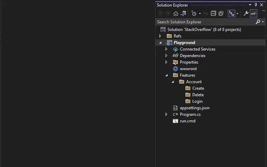
Task: Click the Pending Changes Filter clock icon
Action: (194, 13)
